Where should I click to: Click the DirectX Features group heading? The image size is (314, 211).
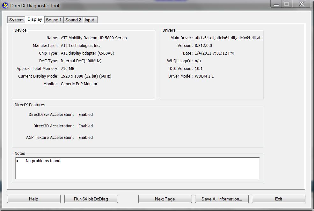coord(30,105)
